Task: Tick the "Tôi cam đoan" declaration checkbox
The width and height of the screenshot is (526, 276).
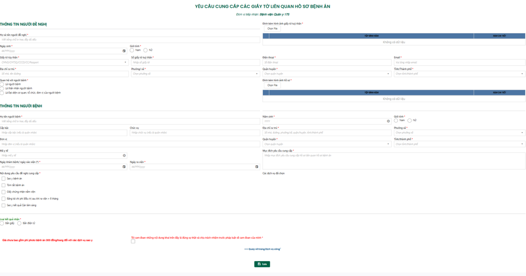Action: pyautogui.click(x=133, y=242)
